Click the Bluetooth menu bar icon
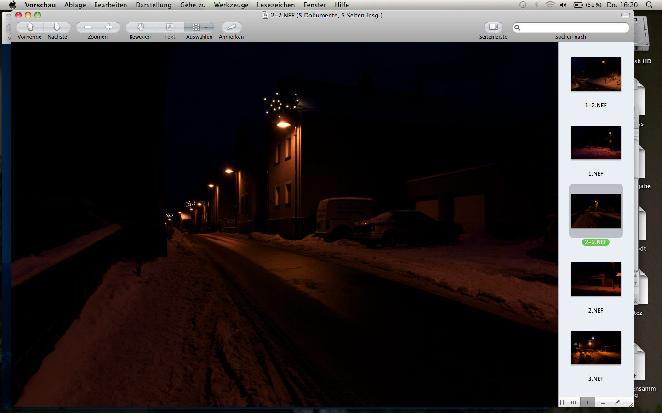The height and width of the screenshot is (413, 662). click(x=536, y=5)
